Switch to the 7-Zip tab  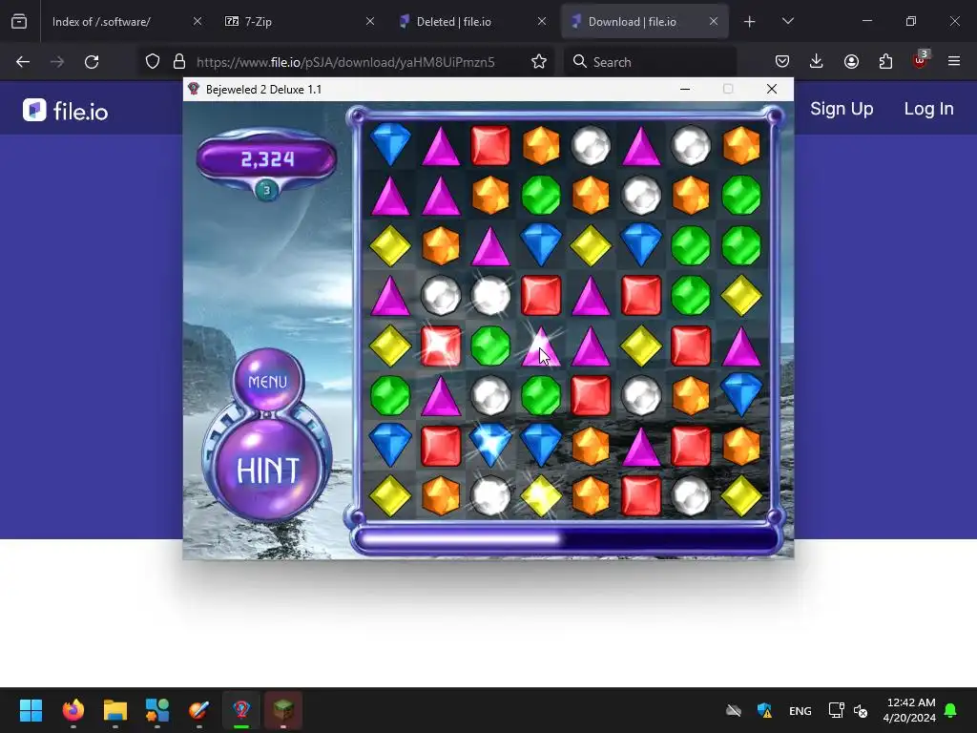[x=299, y=21]
